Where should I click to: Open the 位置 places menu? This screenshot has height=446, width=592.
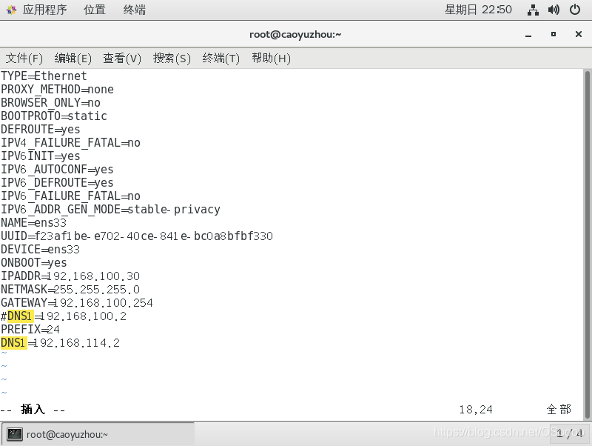pyautogui.click(x=95, y=10)
